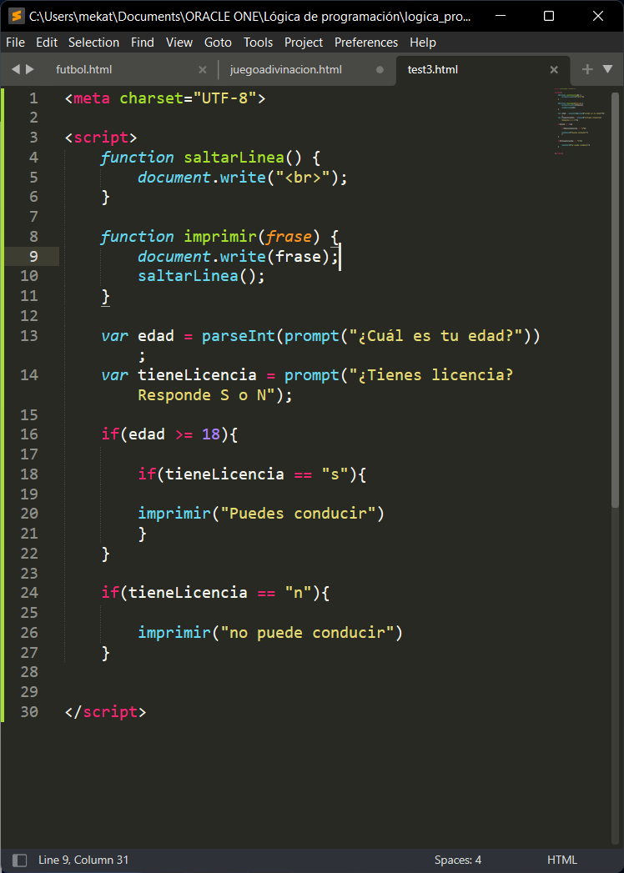Viewport: 624px width, 873px height.
Task: Click tieneLicencia variable on line 14
Action: click(x=197, y=375)
